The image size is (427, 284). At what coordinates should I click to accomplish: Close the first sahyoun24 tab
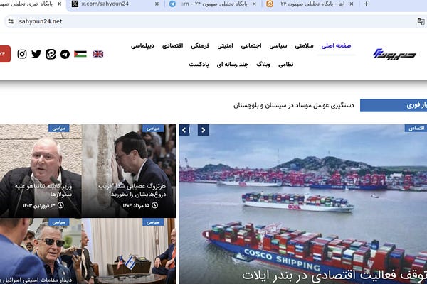click(60, 4)
